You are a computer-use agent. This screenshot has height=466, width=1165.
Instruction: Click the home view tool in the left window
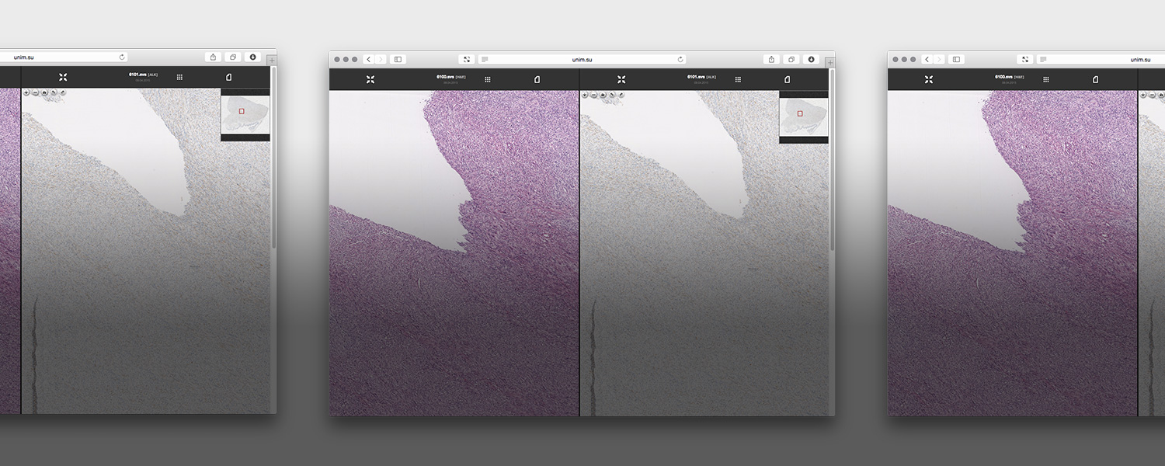point(45,92)
